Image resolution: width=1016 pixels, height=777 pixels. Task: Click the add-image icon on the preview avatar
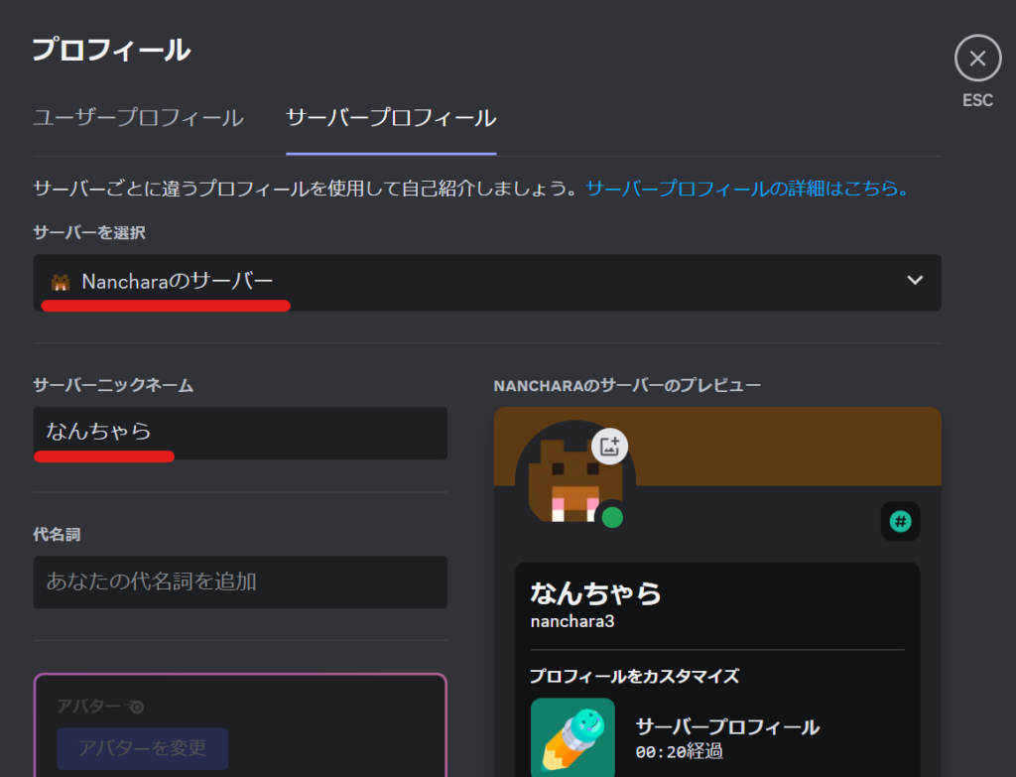[609, 446]
